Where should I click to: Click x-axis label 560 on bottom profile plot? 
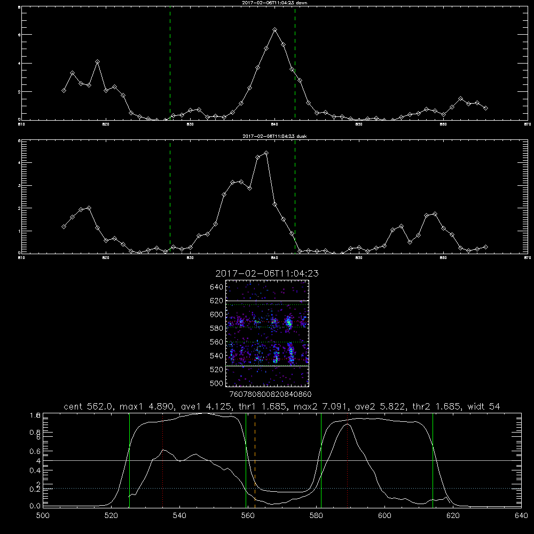pyautogui.click(x=248, y=516)
